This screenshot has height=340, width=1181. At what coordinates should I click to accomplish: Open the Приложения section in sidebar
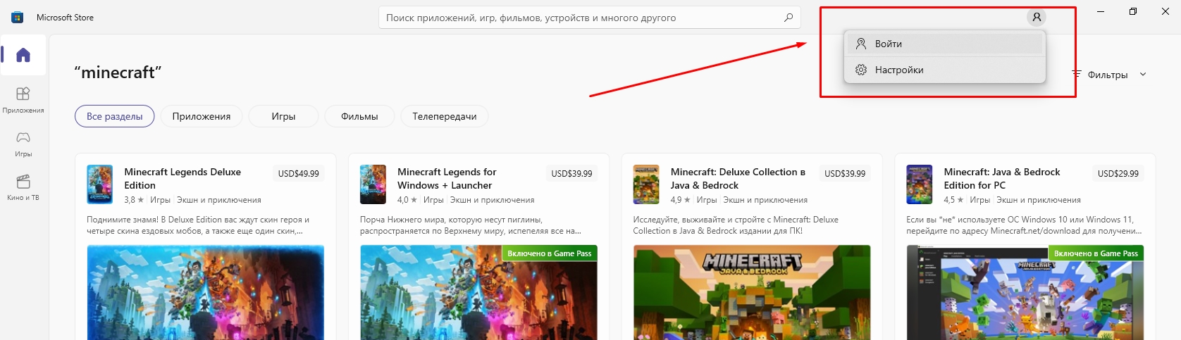tap(23, 99)
